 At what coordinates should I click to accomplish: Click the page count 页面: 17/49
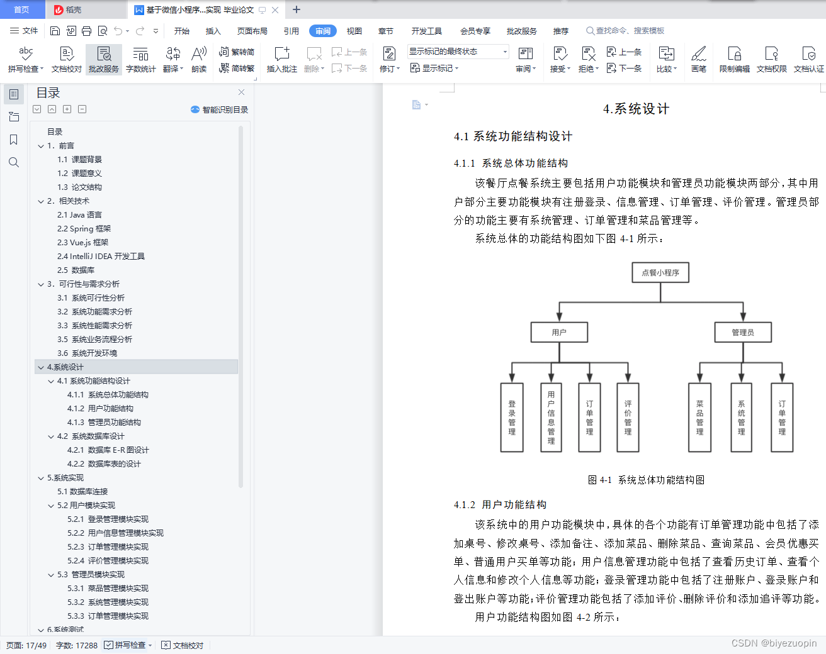tap(26, 645)
